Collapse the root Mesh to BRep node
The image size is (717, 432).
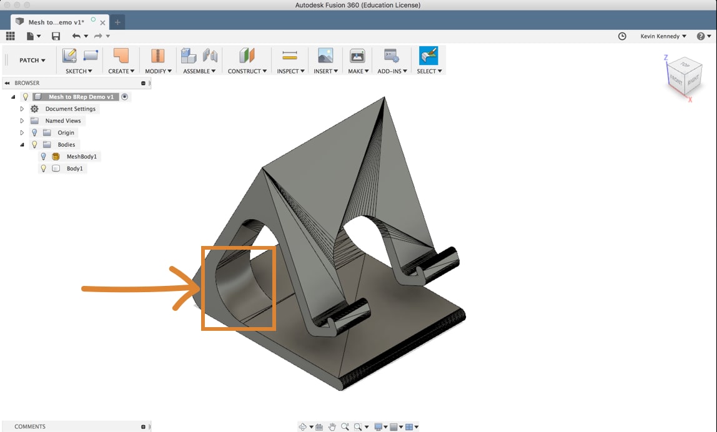[x=12, y=97]
